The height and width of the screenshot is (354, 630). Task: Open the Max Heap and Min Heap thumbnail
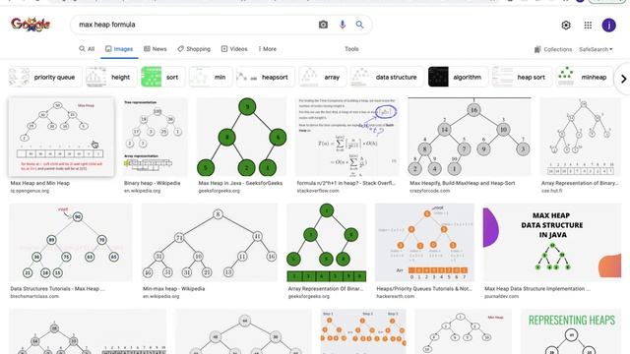click(x=61, y=137)
